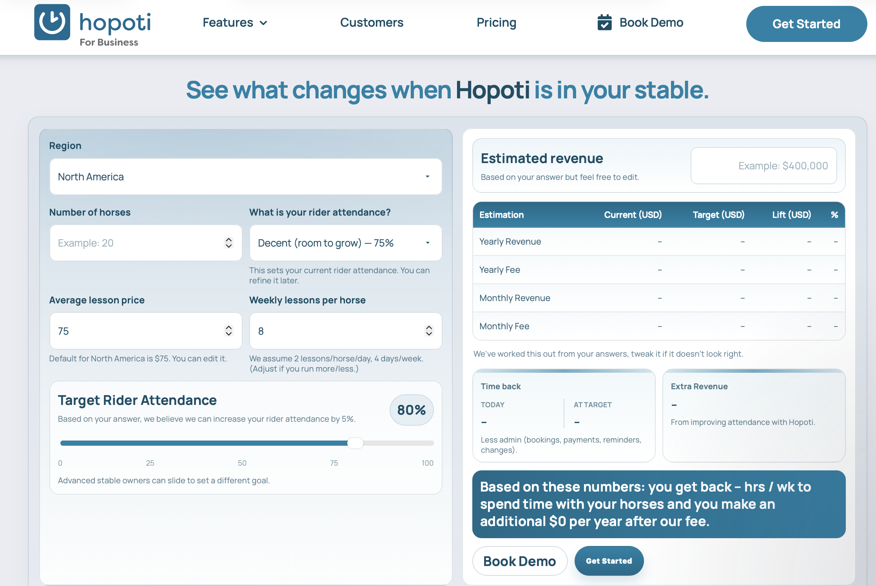Image resolution: width=876 pixels, height=586 pixels.
Task: Click the Average lesson price stepper arrows
Action: [229, 331]
